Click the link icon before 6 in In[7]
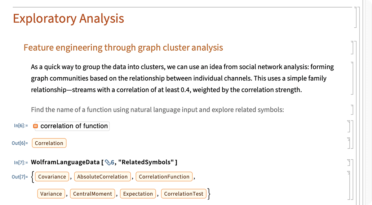The width and height of the screenshot is (372, 205). pyautogui.click(x=107, y=163)
